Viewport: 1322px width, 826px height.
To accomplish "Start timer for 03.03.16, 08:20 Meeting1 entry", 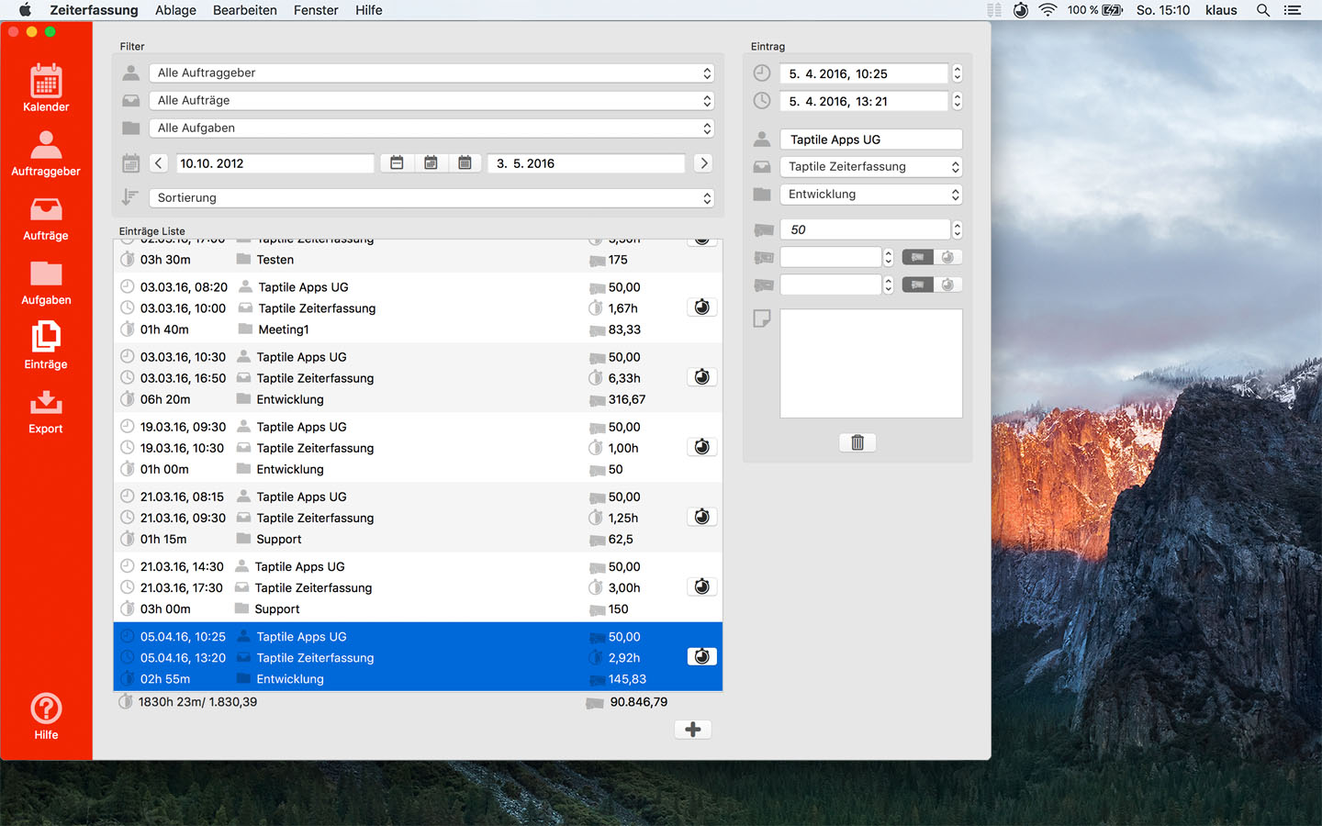I will 701,307.
